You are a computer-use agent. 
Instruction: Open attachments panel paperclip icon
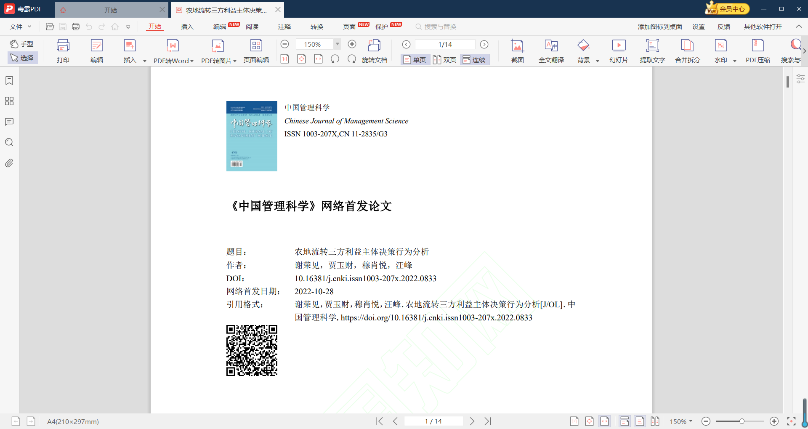click(9, 163)
